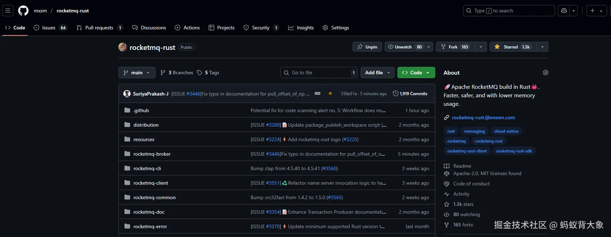This screenshot has height=237, width=611.
Task: Focus the top search box
Action: point(509,11)
